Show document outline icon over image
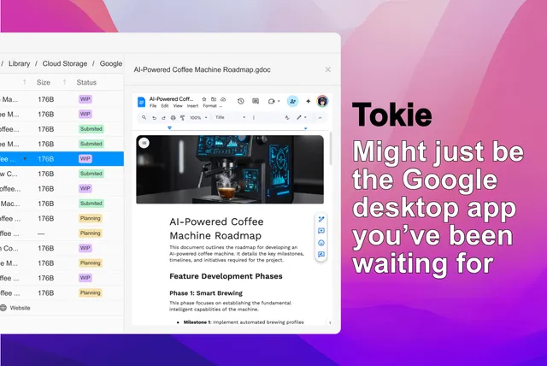Viewport: 547px width, 366px height. 144,143
